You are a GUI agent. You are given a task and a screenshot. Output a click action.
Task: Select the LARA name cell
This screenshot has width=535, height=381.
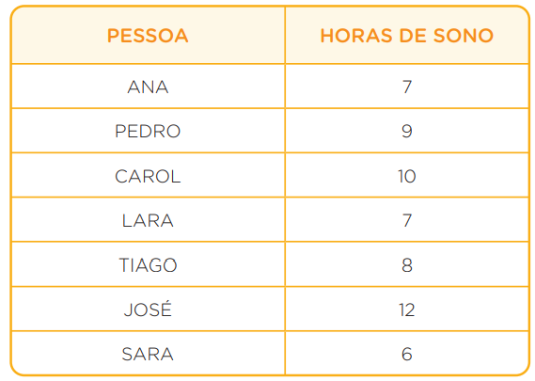pos(148,220)
